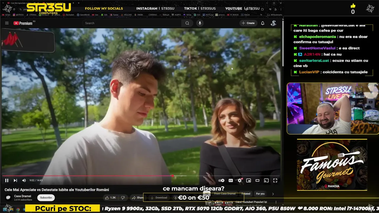Image resolution: width=379 pixels, height=213 pixels.
Task: Open the HELLCASE bookmark
Action: [126, 14]
